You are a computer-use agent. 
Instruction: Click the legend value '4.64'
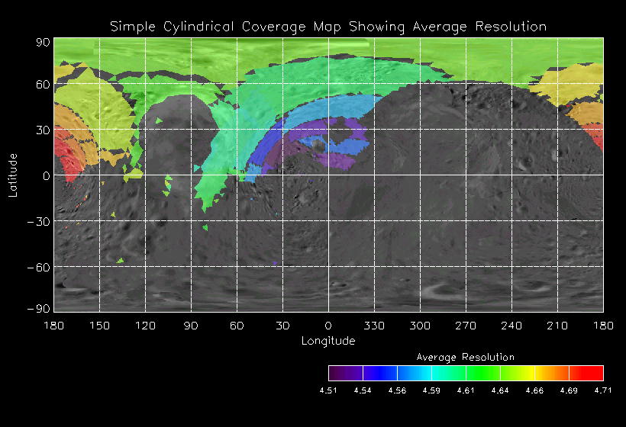500,390
